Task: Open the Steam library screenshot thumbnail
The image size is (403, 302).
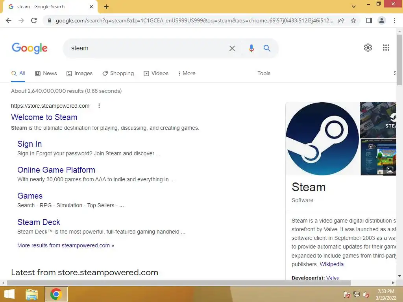Action: pos(378,157)
